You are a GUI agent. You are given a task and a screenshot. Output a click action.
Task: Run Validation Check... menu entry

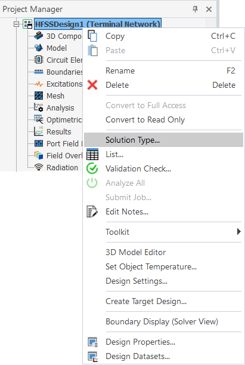pos(163,168)
